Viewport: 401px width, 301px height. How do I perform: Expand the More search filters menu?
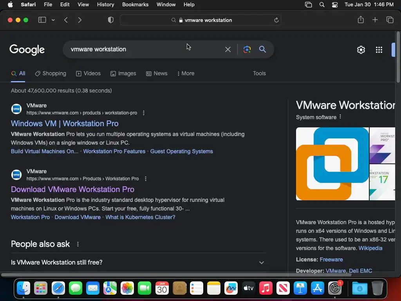point(186,73)
